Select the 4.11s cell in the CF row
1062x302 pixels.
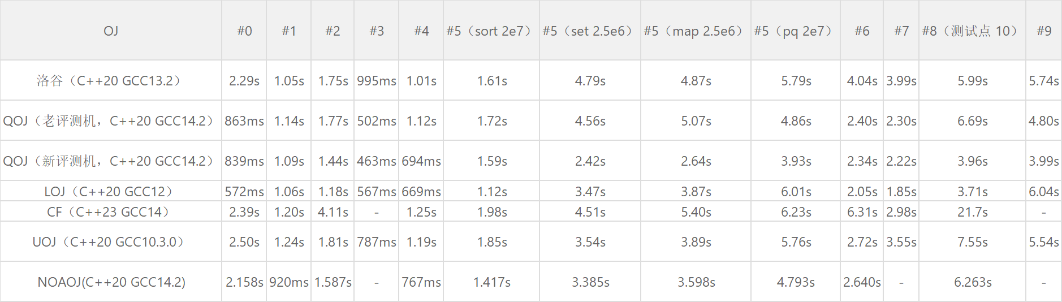tap(333, 212)
